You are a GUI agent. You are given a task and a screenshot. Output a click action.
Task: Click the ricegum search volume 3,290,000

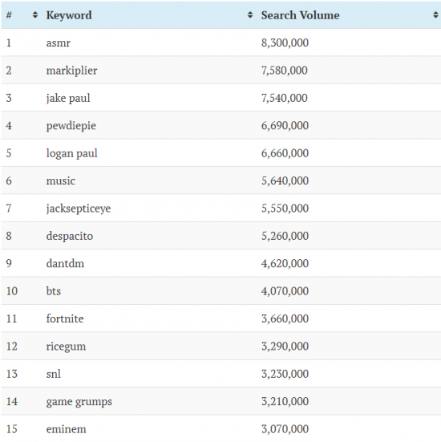click(285, 347)
